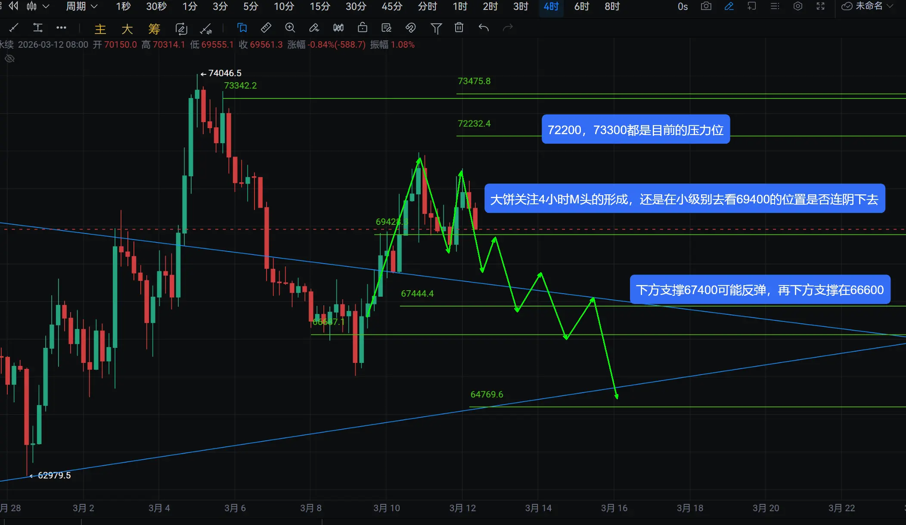Open the filter funnel icon

[436, 28]
